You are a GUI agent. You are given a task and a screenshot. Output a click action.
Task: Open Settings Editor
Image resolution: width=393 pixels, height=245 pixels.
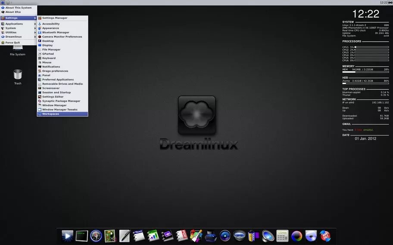point(62,97)
